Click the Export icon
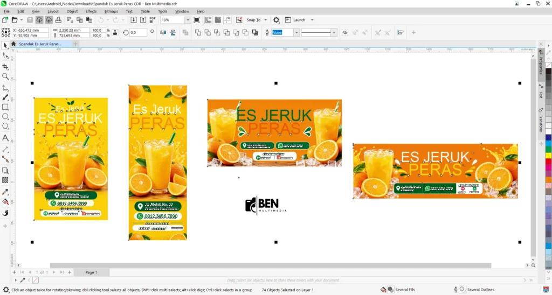The height and width of the screenshot is (295, 552). coord(143,20)
